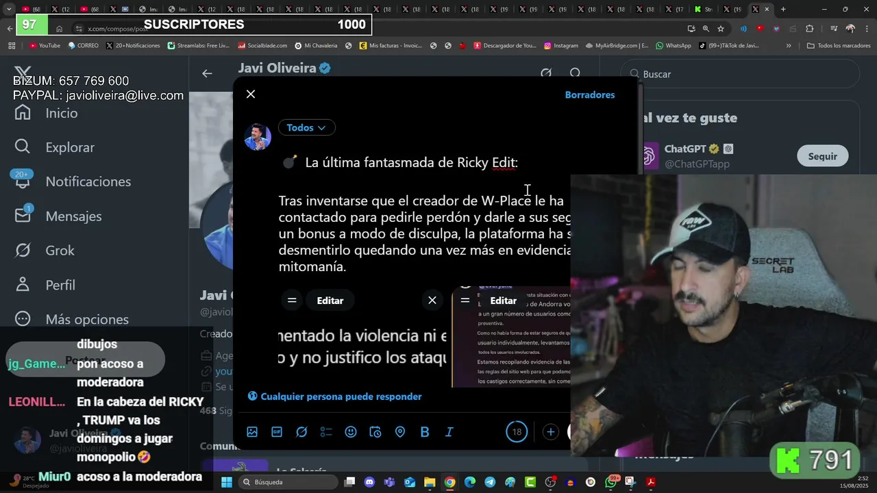Open Perfil in X sidebar
The height and width of the screenshot is (493, 877).
45,285
